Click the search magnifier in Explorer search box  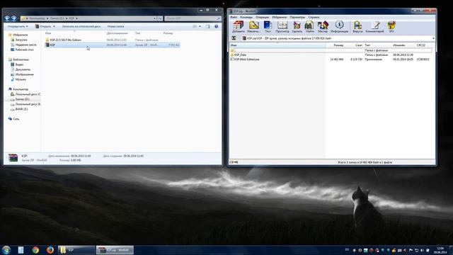coord(219,18)
